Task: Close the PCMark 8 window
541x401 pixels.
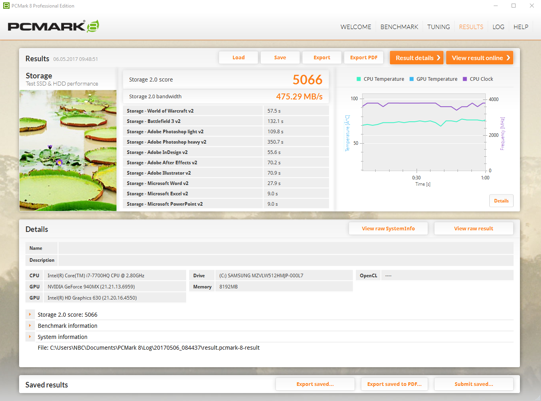Action: tap(532, 6)
